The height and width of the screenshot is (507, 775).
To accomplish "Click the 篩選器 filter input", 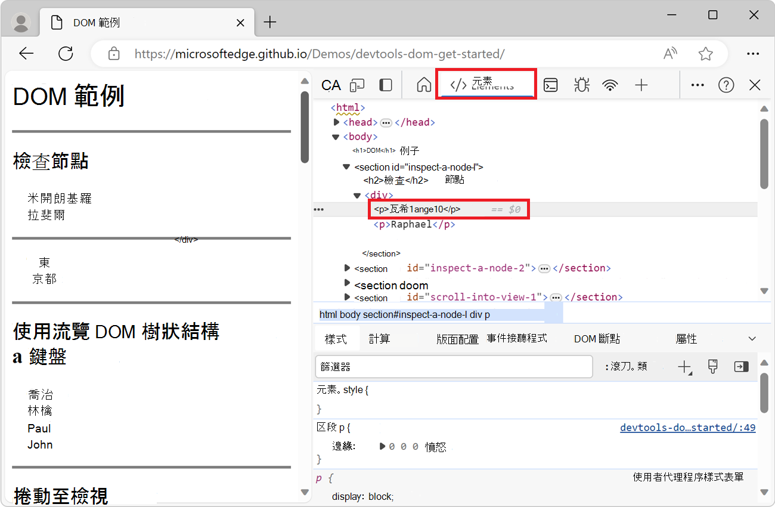I will coord(454,367).
